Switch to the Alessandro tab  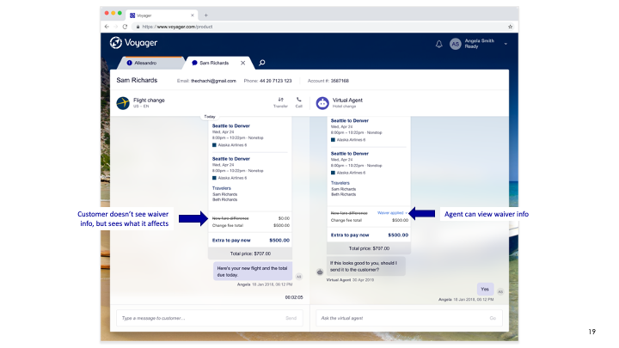pos(150,63)
